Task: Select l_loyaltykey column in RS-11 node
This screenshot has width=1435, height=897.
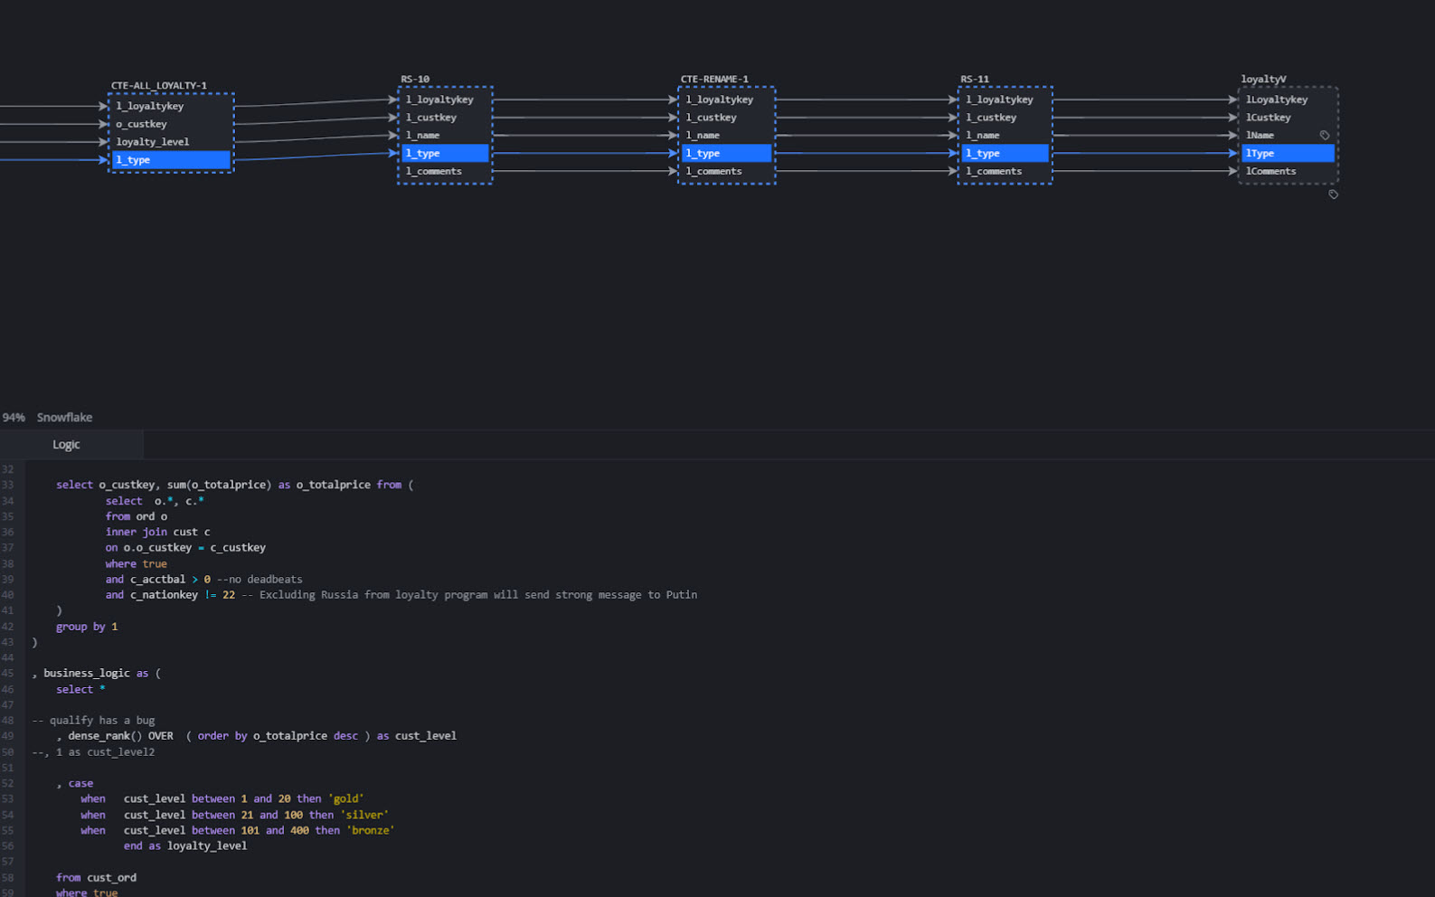Action: [999, 99]
